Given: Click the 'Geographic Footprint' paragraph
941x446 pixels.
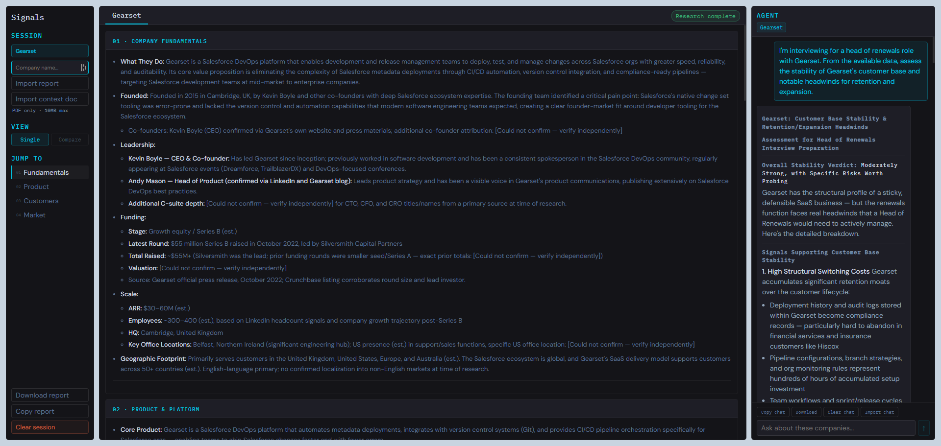Looking at the screenshot, I should pyautogui.click(x=425, y=364).
